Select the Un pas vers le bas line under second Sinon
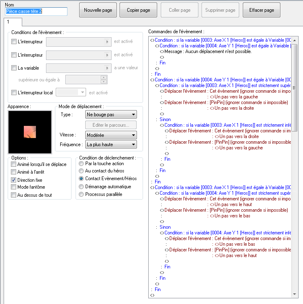The height and width of the screenshot is (304, 303). click(x=235, y=244)
